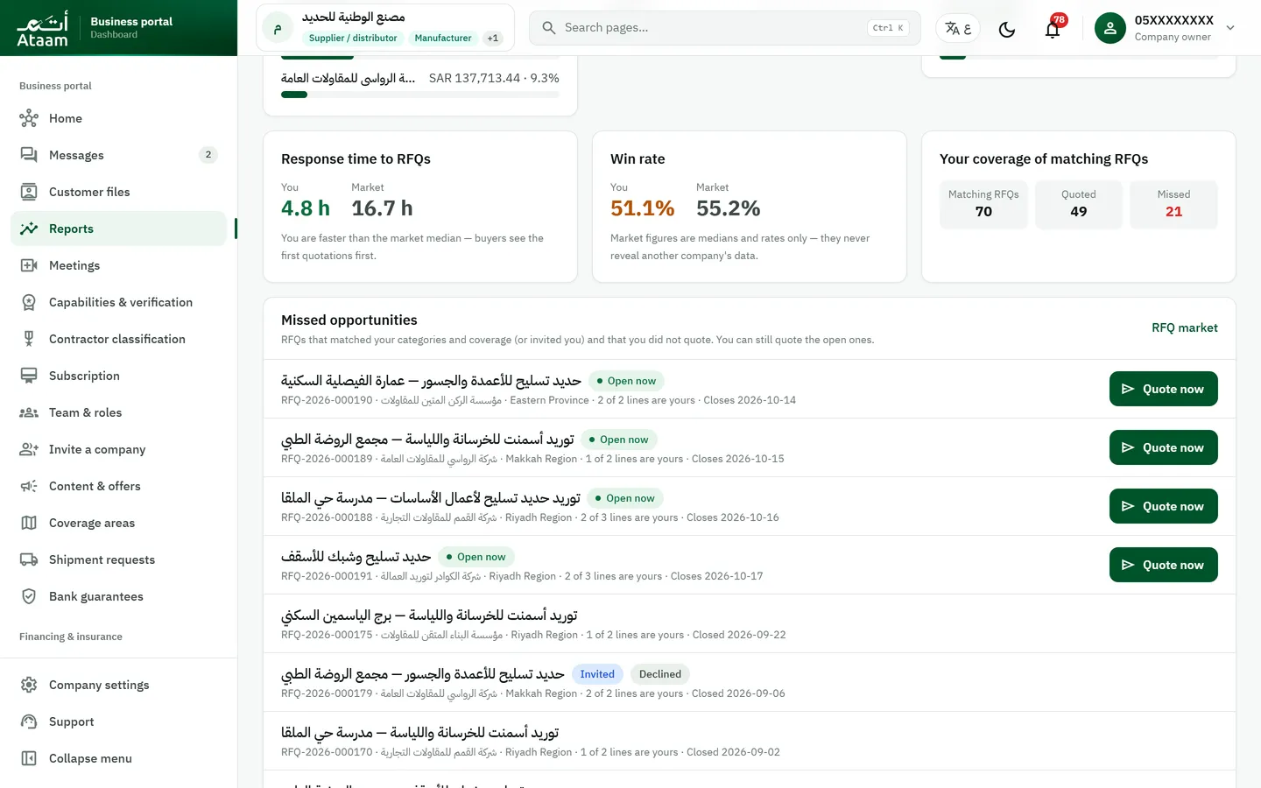Screen dimensions: 1261x788
Task: Collapse the sidebar menu
Action: [x=118, y=758]
